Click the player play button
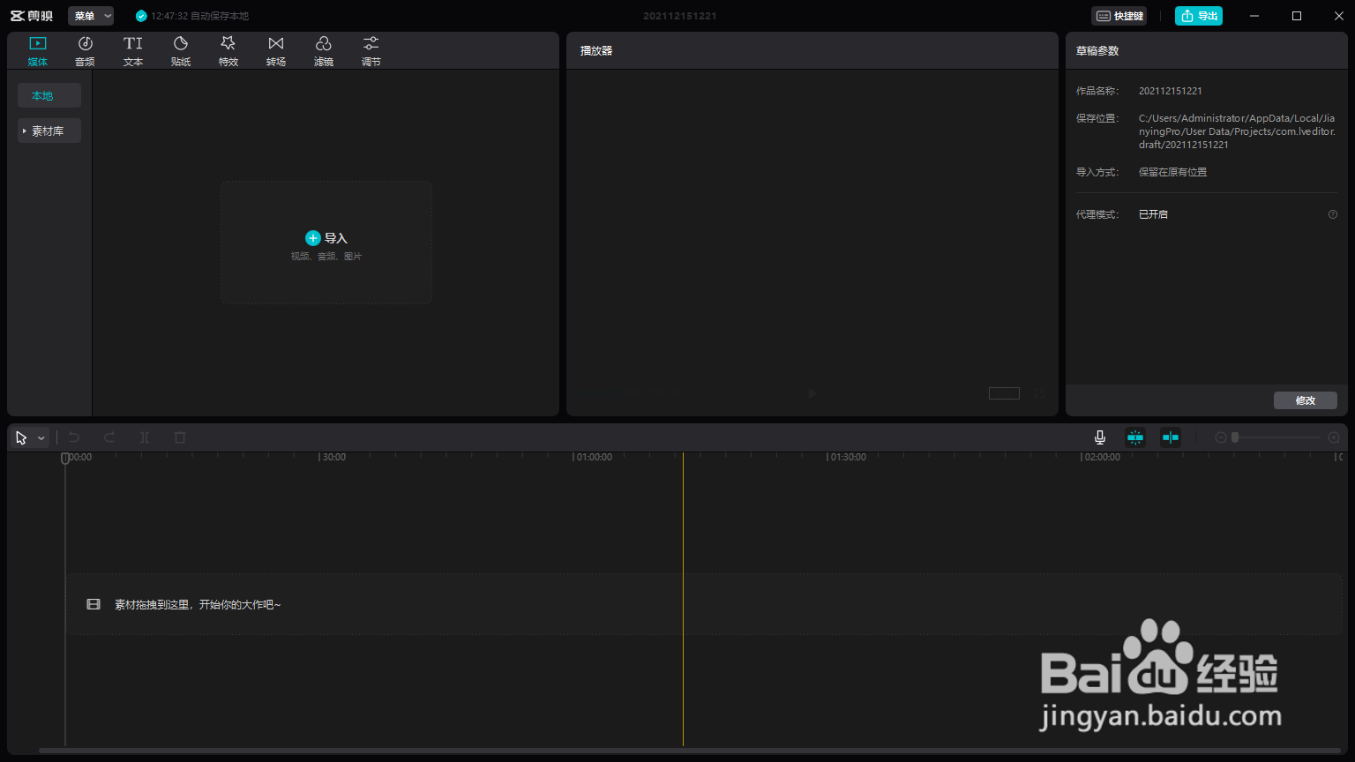This screenshot has width=1355, height=762. [x=812, y=393]
